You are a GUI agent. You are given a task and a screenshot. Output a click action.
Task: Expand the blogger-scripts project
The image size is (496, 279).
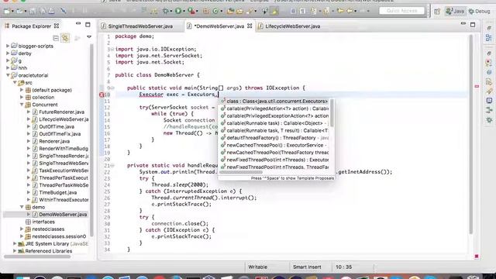click(x=8, y=46)
